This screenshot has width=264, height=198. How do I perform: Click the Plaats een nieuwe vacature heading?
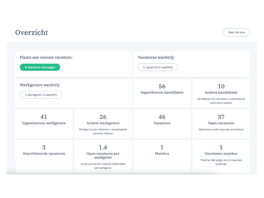click(x=46, y=57)
